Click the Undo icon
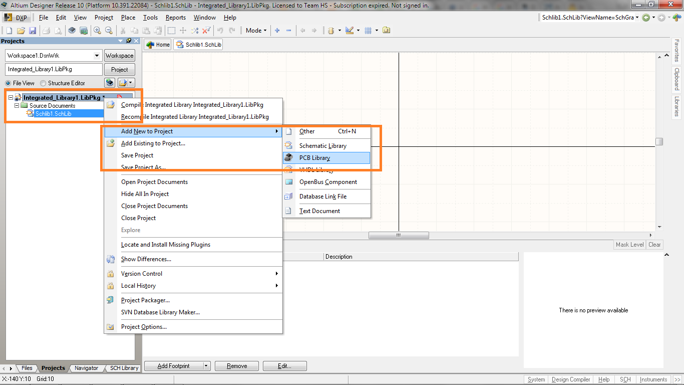This screenshot has width=684, height=385. coord(220,30)
